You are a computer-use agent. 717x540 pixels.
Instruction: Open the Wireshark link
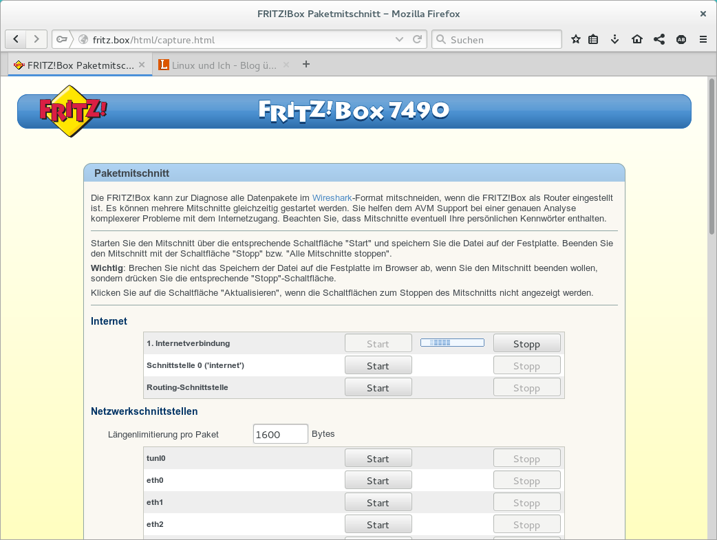pos(332,197)
